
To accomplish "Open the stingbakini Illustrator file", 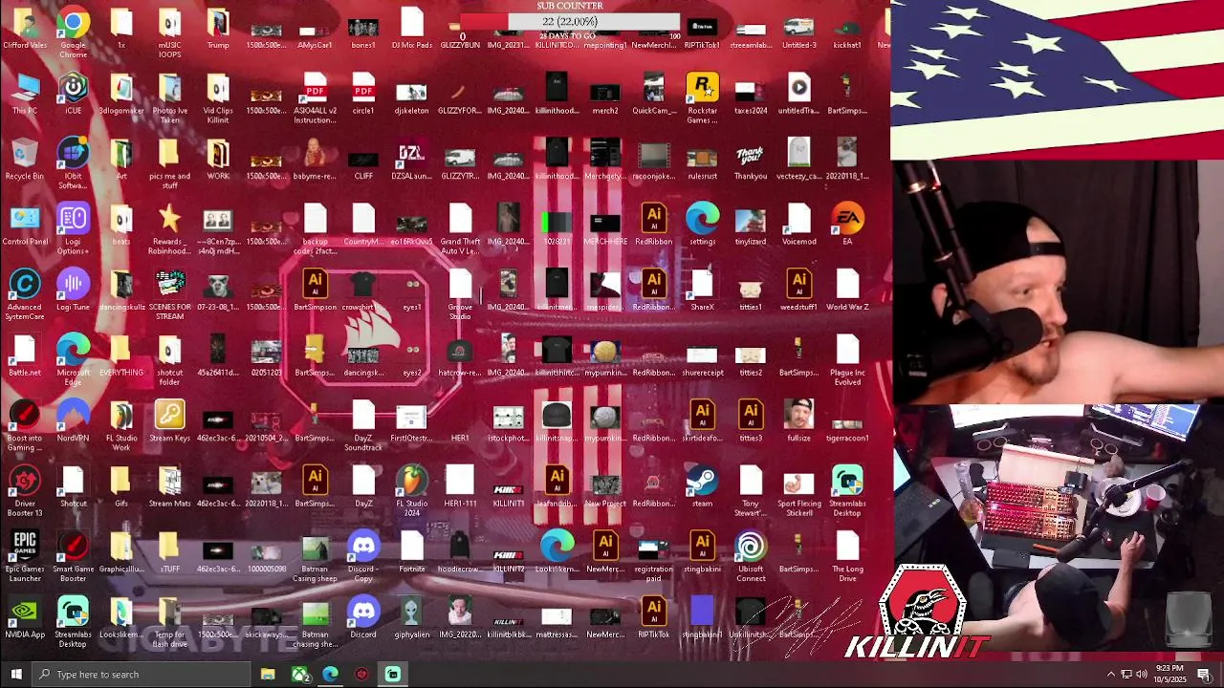I will coord(702,552).
